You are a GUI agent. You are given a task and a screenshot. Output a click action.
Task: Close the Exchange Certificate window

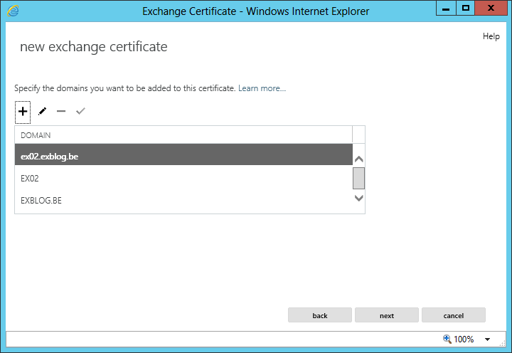pos(491,8)
